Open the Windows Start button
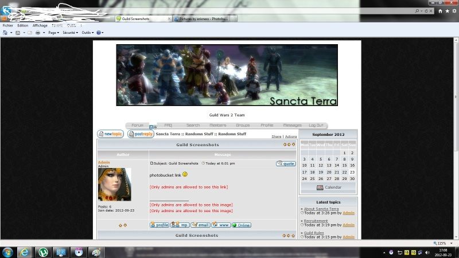459x258 pixels. [x=7, y=252]
